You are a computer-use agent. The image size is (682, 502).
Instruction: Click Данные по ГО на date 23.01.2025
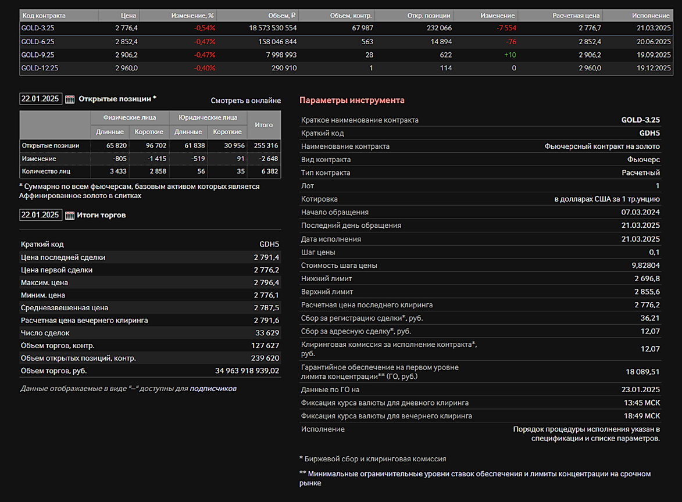[x=640, y=390]
